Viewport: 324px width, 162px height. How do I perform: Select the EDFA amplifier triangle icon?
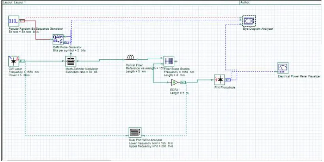pyautogui.click(x=175, y=83)
